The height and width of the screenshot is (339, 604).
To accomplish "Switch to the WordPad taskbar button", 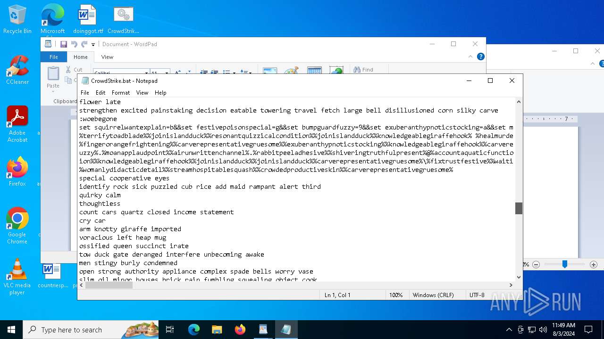I will click(x=263, y=330).
